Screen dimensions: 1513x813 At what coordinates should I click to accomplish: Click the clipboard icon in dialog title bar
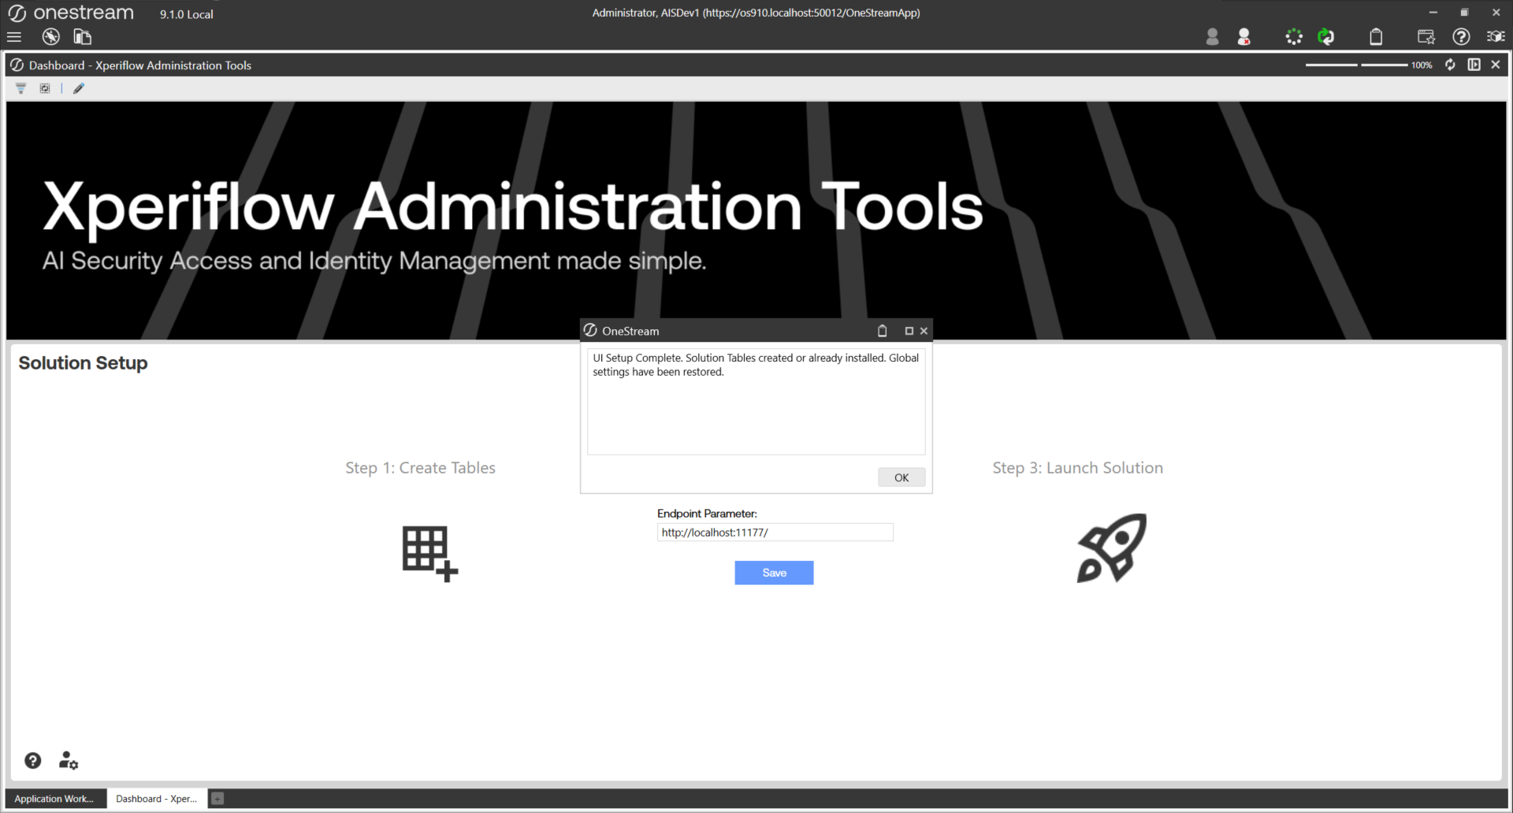882,331
